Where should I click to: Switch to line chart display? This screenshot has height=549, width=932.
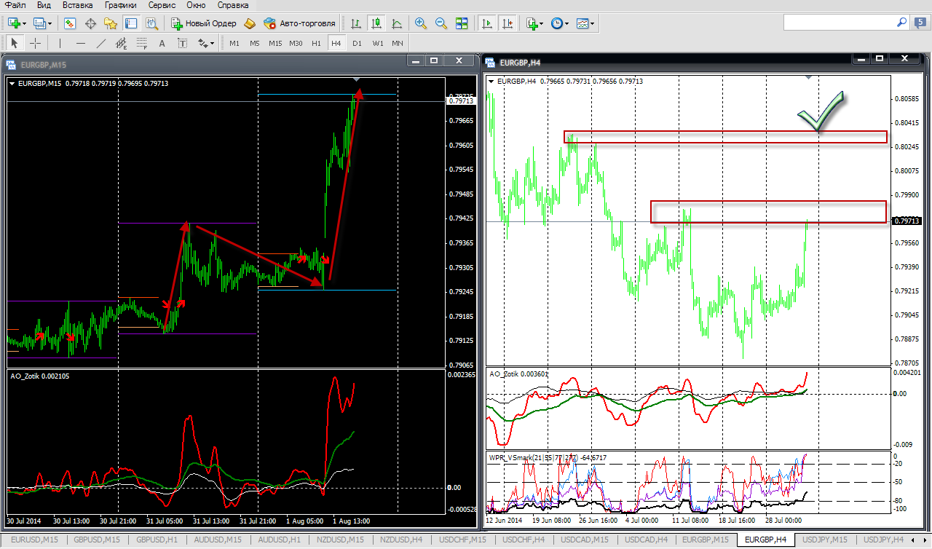[x=397, y=23]
